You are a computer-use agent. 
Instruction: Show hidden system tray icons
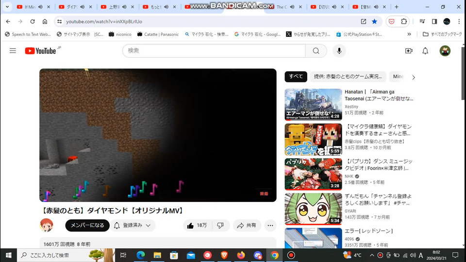click(x=372, y=255)
